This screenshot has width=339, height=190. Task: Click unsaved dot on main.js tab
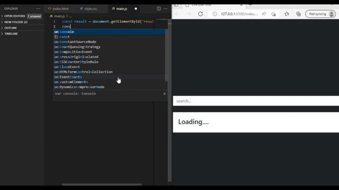tap(136, 8)
